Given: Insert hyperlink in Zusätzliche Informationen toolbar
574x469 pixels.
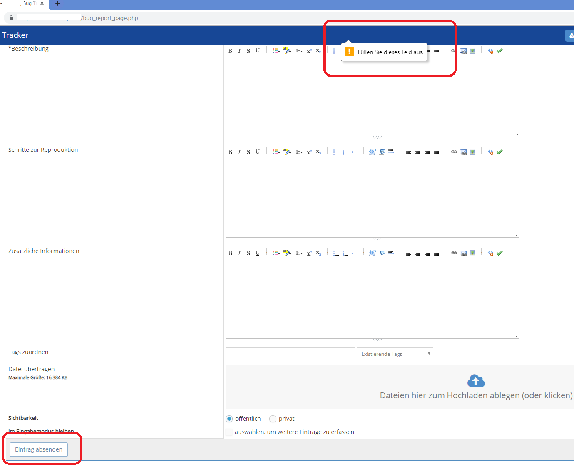Looking at the screenshot, I should 454,253.
